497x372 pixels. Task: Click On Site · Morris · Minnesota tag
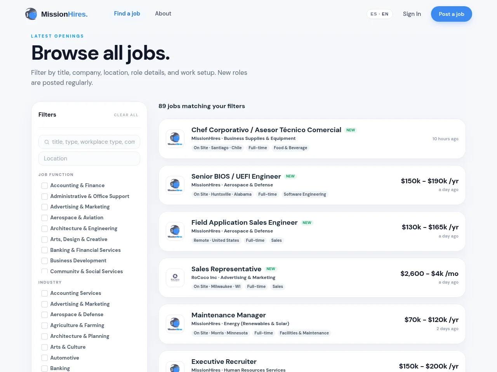(x=221, y=333)
